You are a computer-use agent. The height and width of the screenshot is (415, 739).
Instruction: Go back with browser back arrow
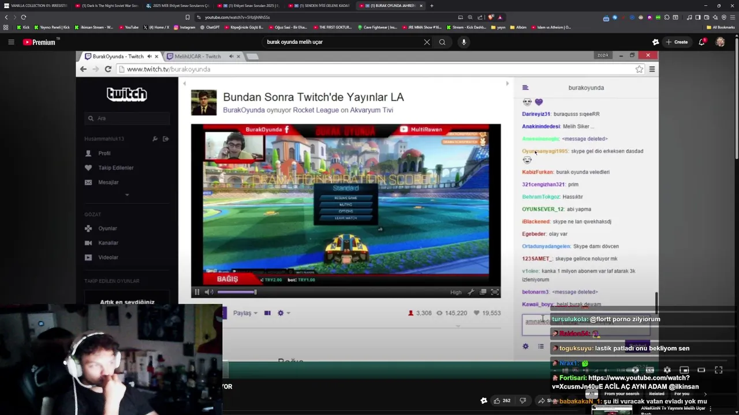pyautogui.click(x=6, y=17)
